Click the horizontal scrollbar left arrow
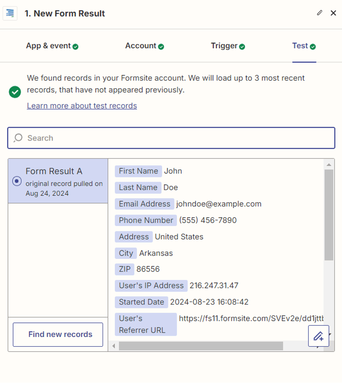The width and height of the screenshot is (342, 384). [x=114, y=346]
